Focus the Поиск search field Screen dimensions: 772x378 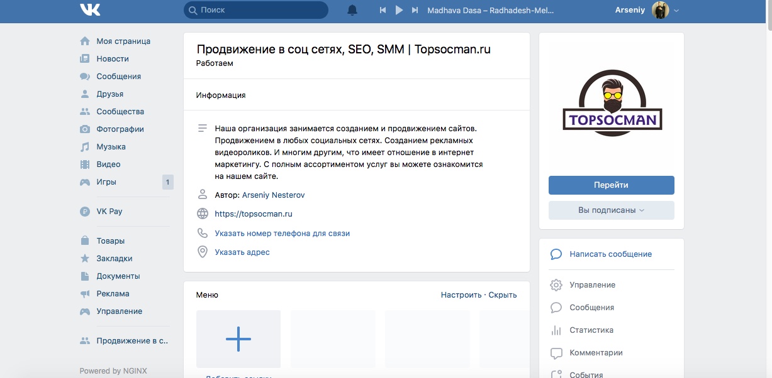click(x=256, y=10)
